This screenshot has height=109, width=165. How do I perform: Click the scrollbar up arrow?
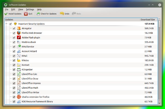(160, 19)
